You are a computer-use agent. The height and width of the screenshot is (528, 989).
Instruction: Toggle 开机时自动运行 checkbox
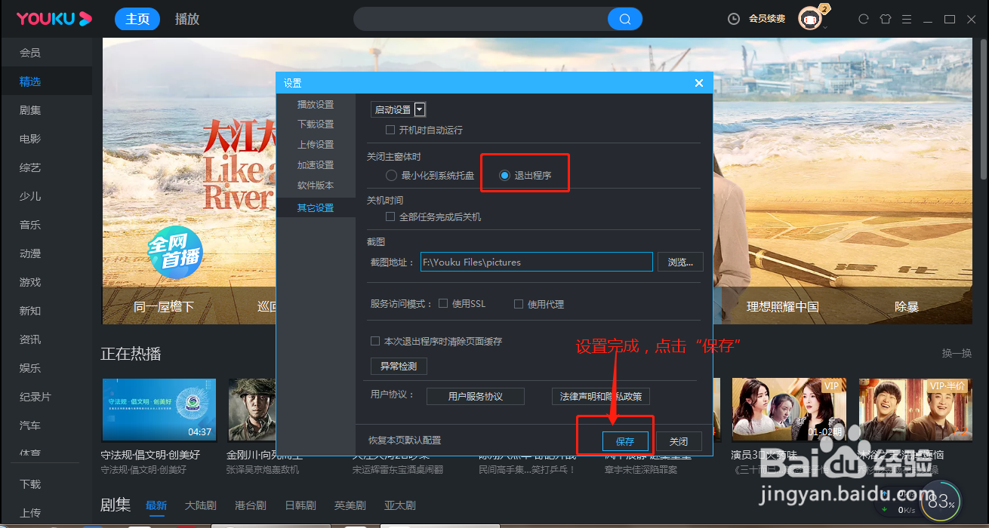(x=390, y=130)
